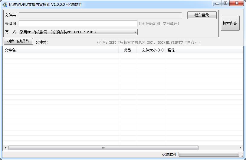
Task: Sort by the 文件名 column header
Action: pyautogui.click(x=61, y=50)
